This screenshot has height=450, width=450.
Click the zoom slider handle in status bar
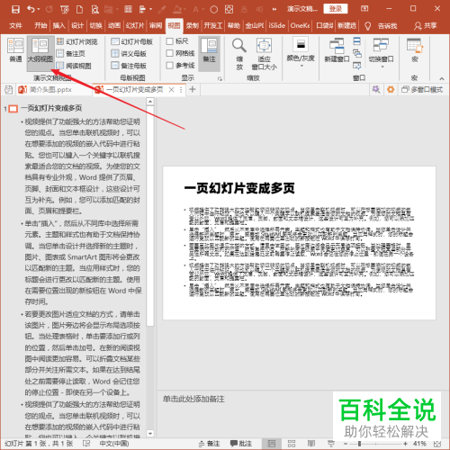(359, 444)
